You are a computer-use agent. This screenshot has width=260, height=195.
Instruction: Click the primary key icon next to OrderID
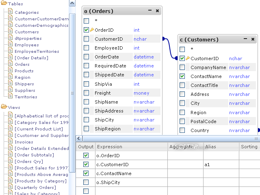[x=92, y=30]
